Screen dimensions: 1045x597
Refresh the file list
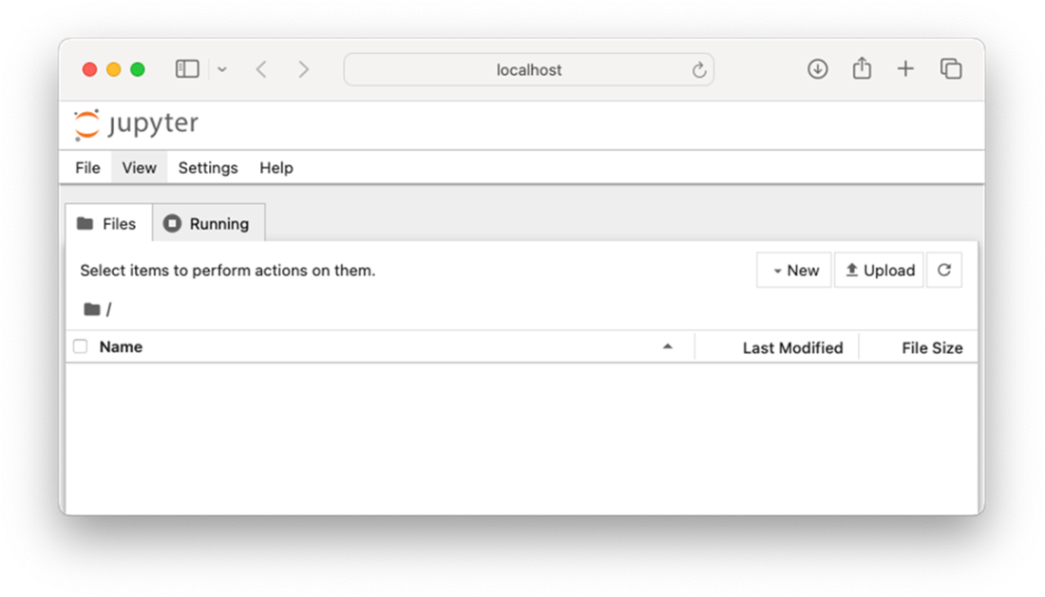[943, 271]
